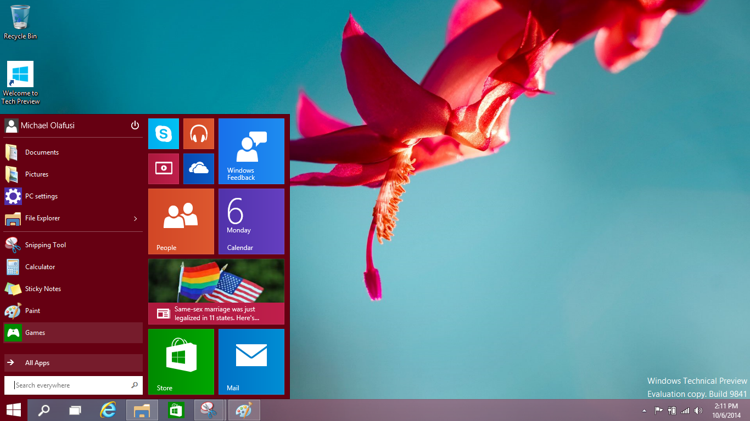
Task: Expand the File Explorer submenu arrow
Action: [x=135, y=218]
